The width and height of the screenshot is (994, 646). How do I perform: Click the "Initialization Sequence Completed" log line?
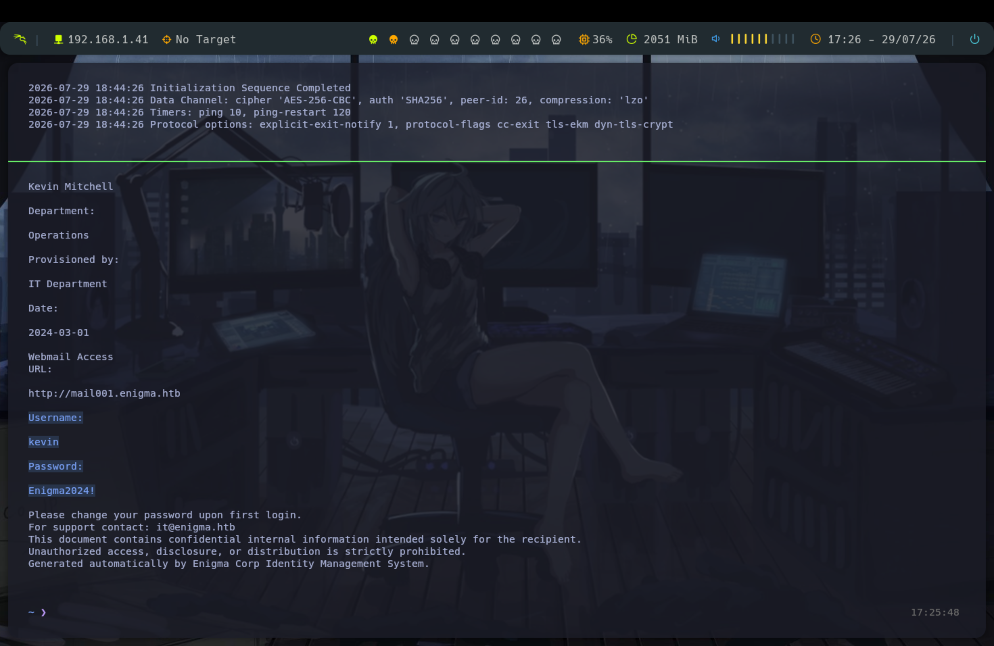point(190,88)
